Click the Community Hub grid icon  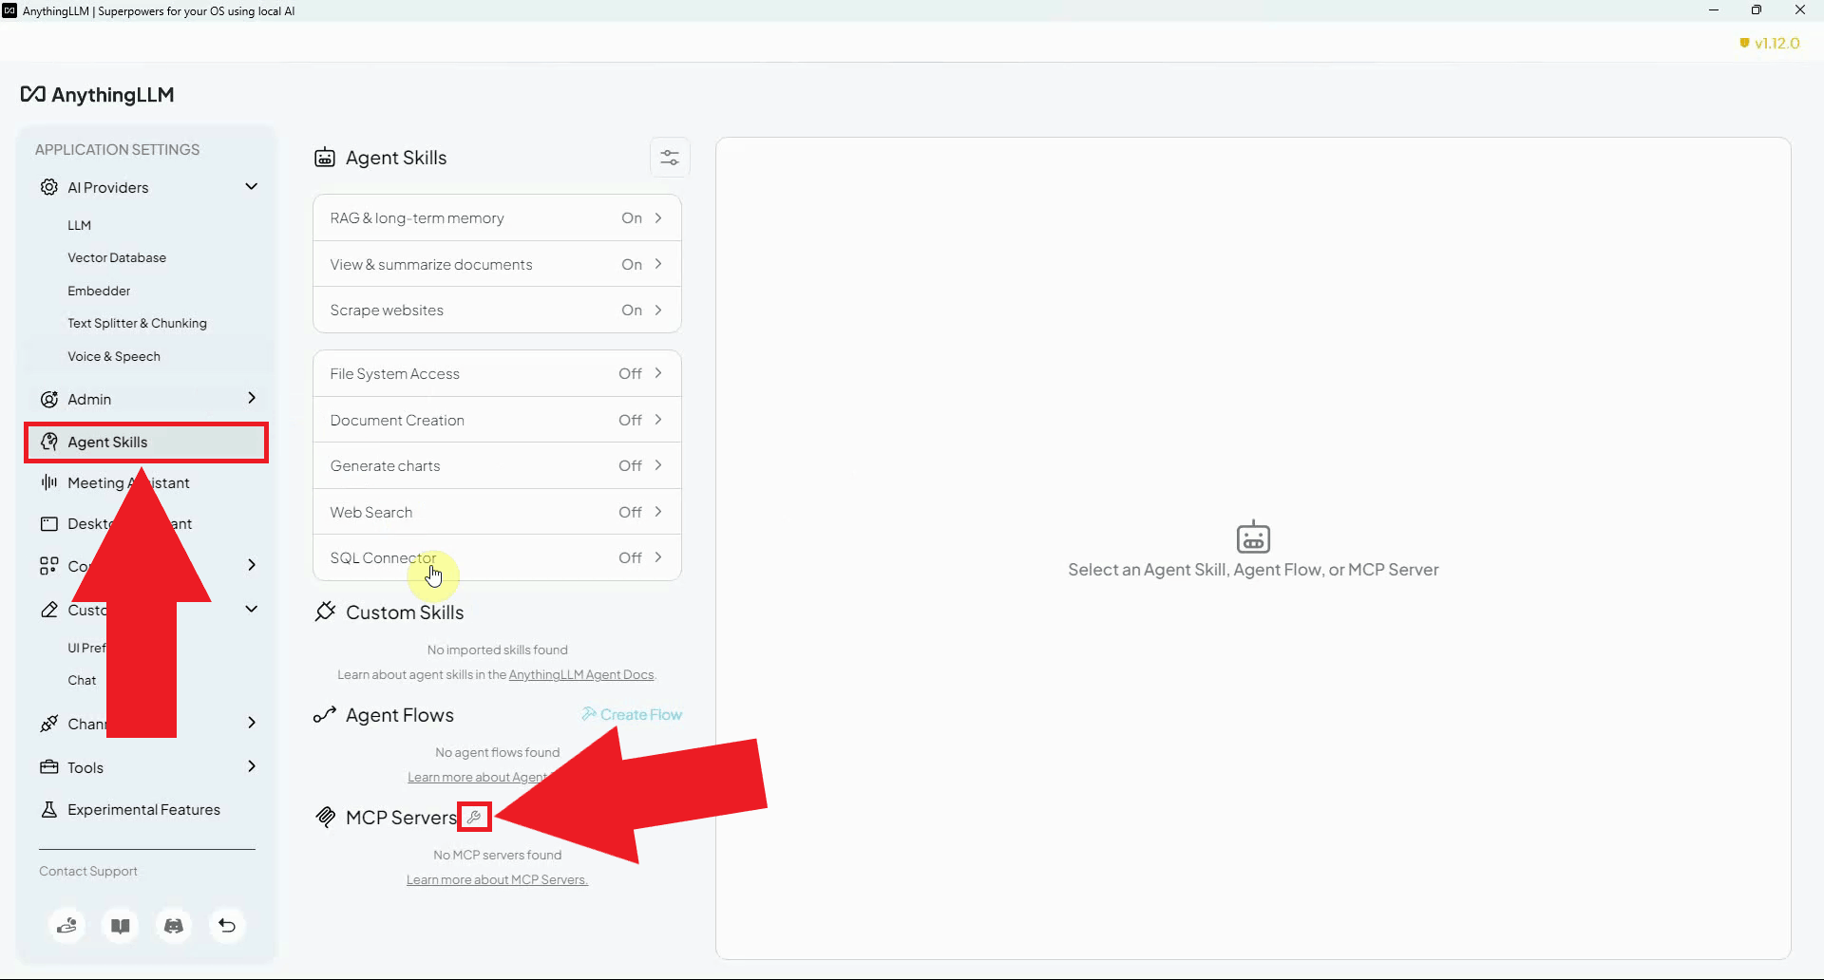[49, 566]
